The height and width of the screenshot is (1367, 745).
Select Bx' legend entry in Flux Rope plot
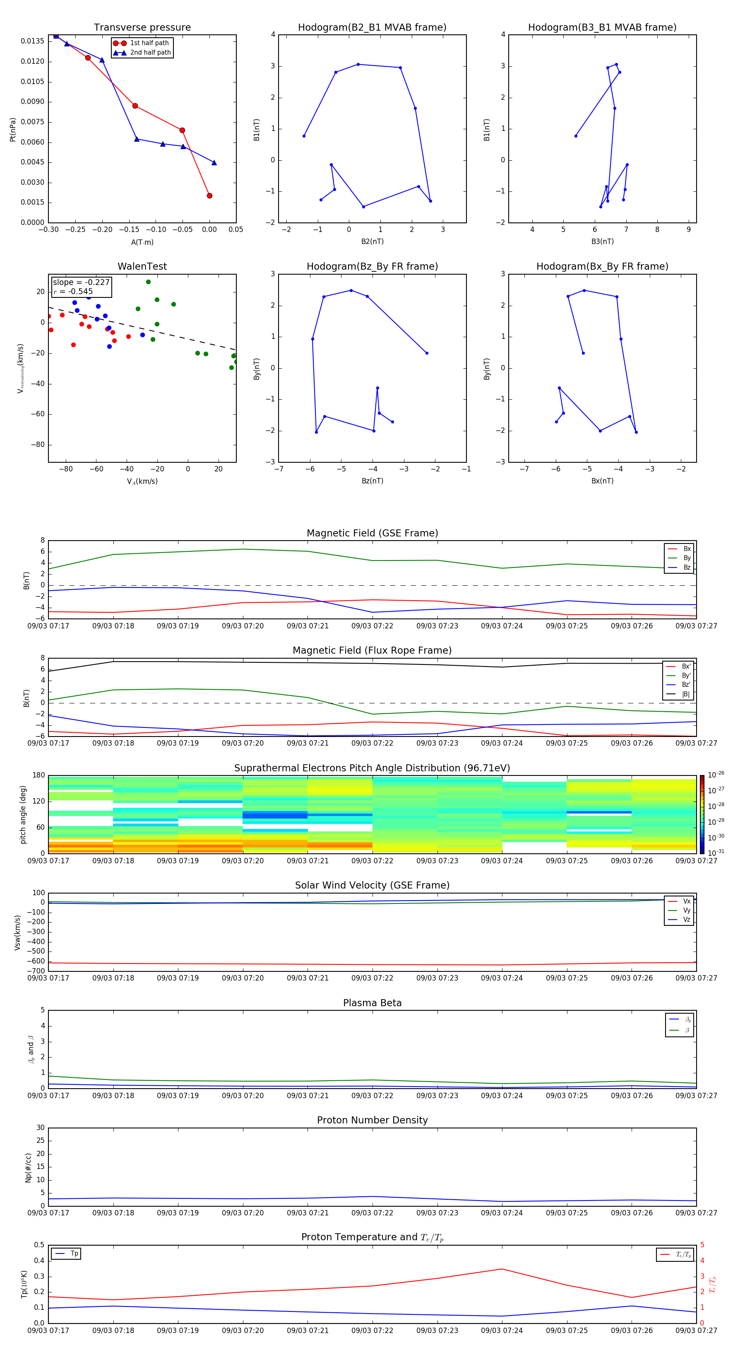coord(678,667)
